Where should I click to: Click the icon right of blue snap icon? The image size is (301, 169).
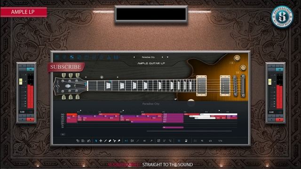point(132,141)
